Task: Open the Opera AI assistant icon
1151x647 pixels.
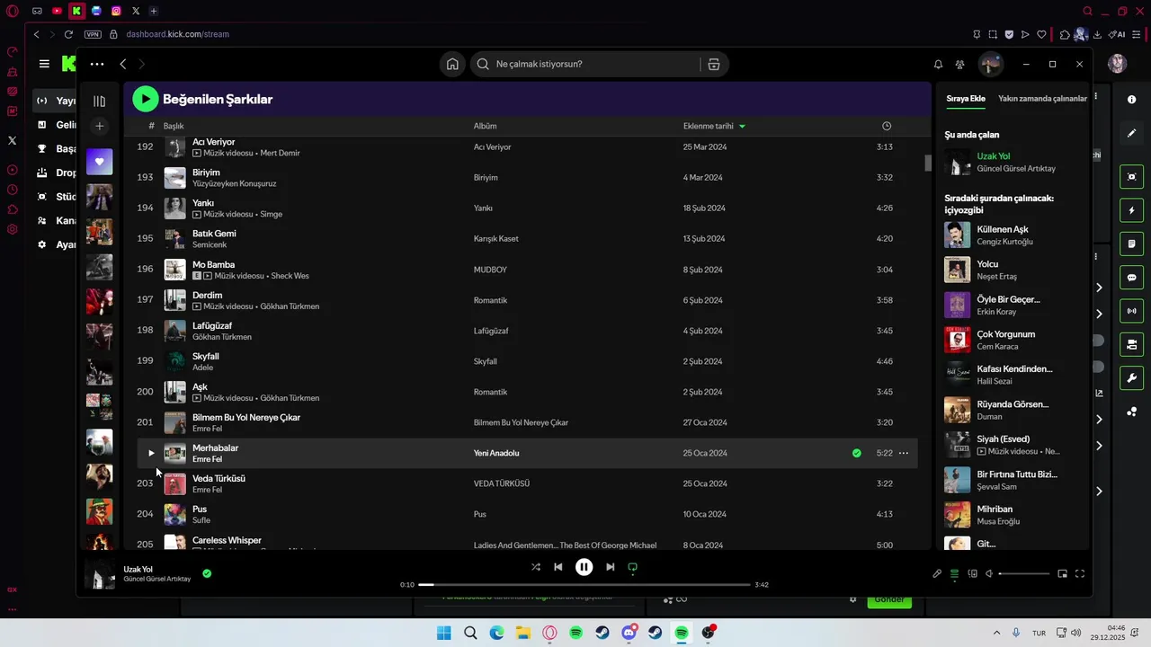Action: 1117,34
